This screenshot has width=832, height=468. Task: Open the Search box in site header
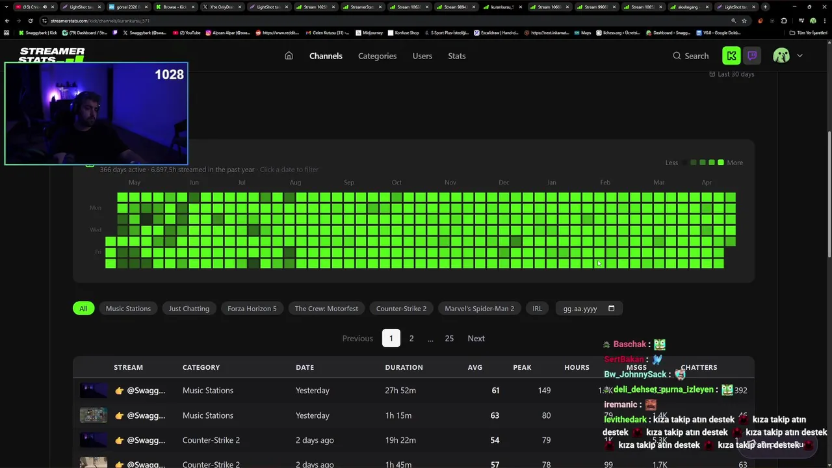tap(690, 56)
